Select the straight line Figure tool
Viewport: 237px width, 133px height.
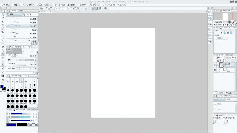[x=3, y=72]
